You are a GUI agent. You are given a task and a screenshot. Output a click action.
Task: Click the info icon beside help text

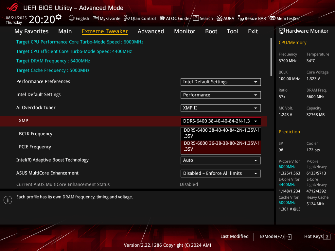point(8,200)
